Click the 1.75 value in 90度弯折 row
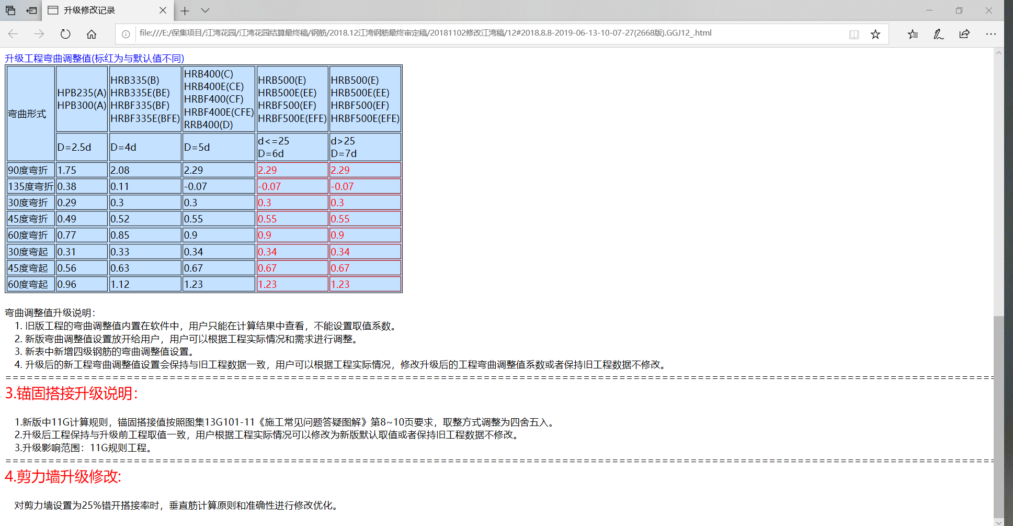 point(82,170)
